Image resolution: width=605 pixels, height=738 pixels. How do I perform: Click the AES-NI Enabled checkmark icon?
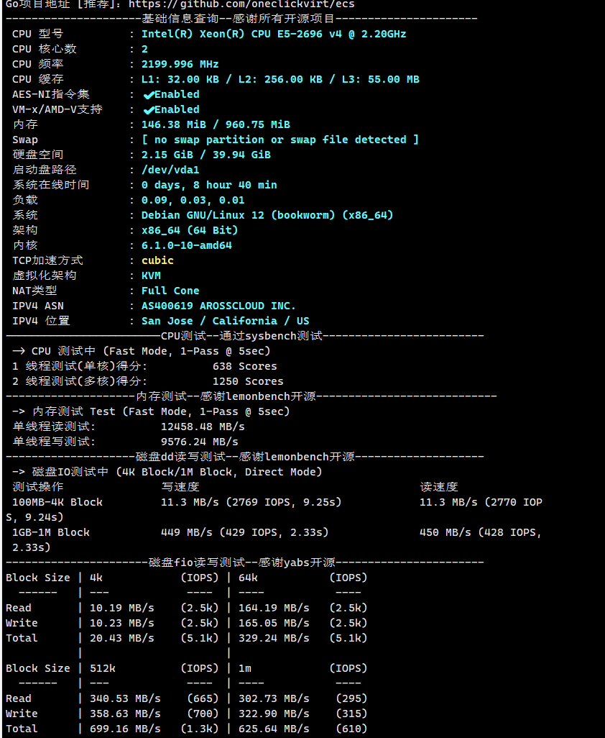pyautogui.click(x=149, y=95)
